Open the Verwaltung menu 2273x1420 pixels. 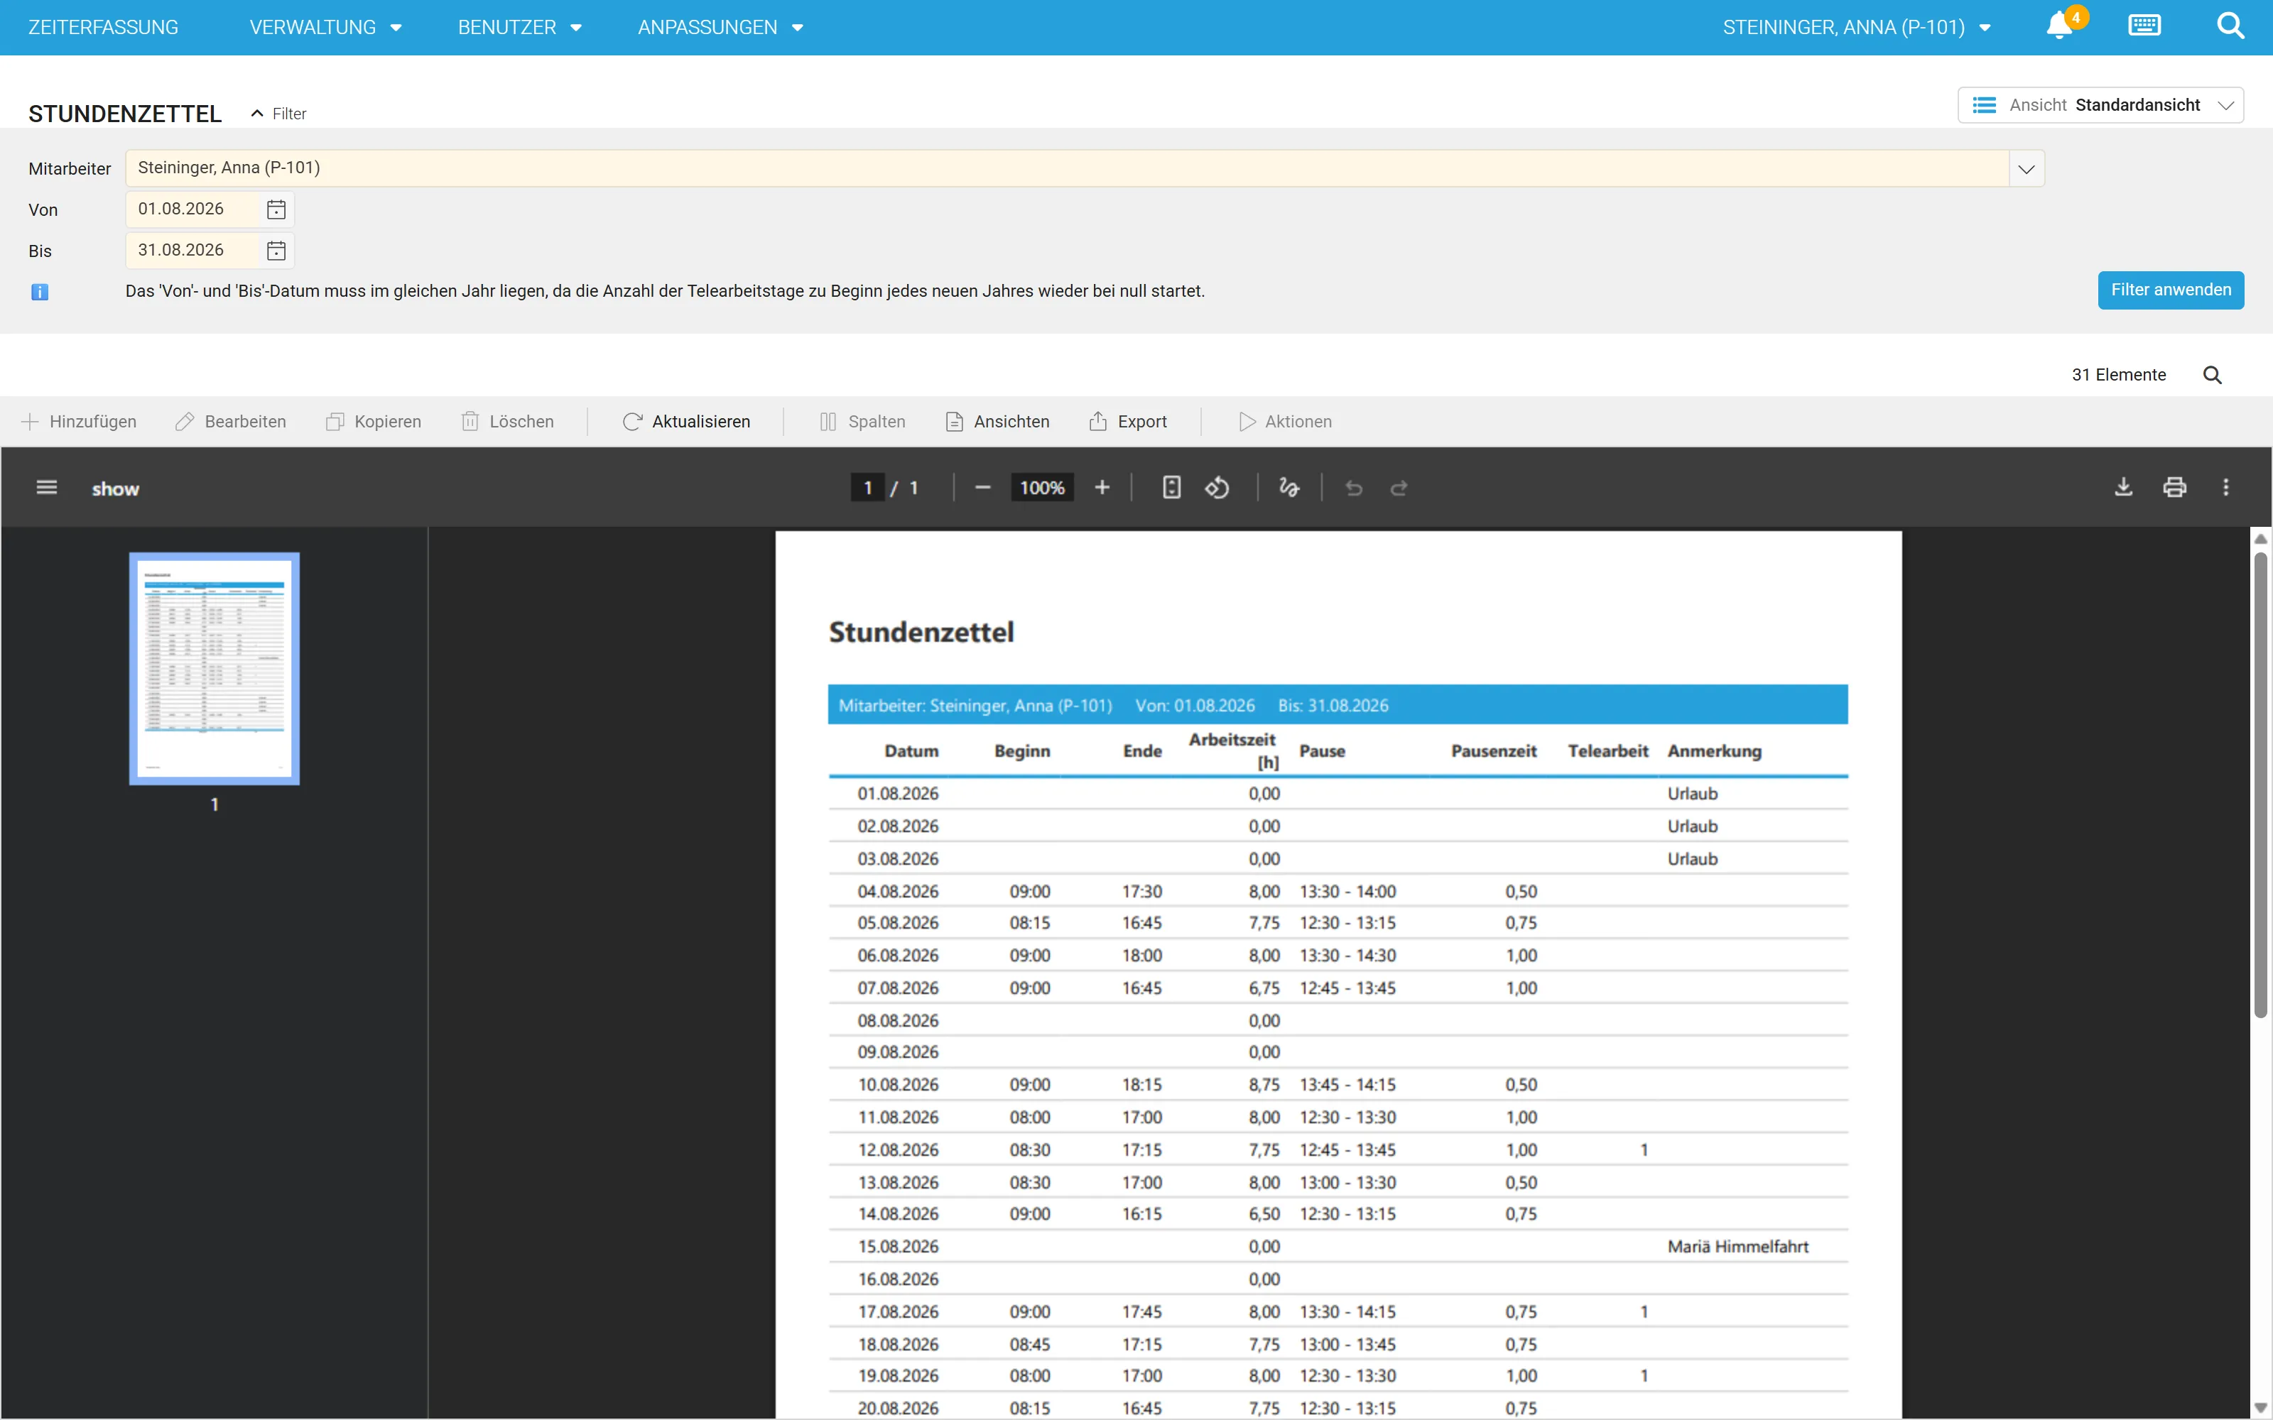point(325,27)
